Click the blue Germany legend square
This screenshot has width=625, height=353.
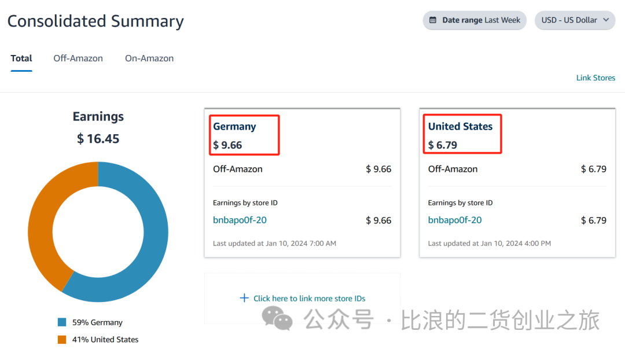click(x=62, y=322)
